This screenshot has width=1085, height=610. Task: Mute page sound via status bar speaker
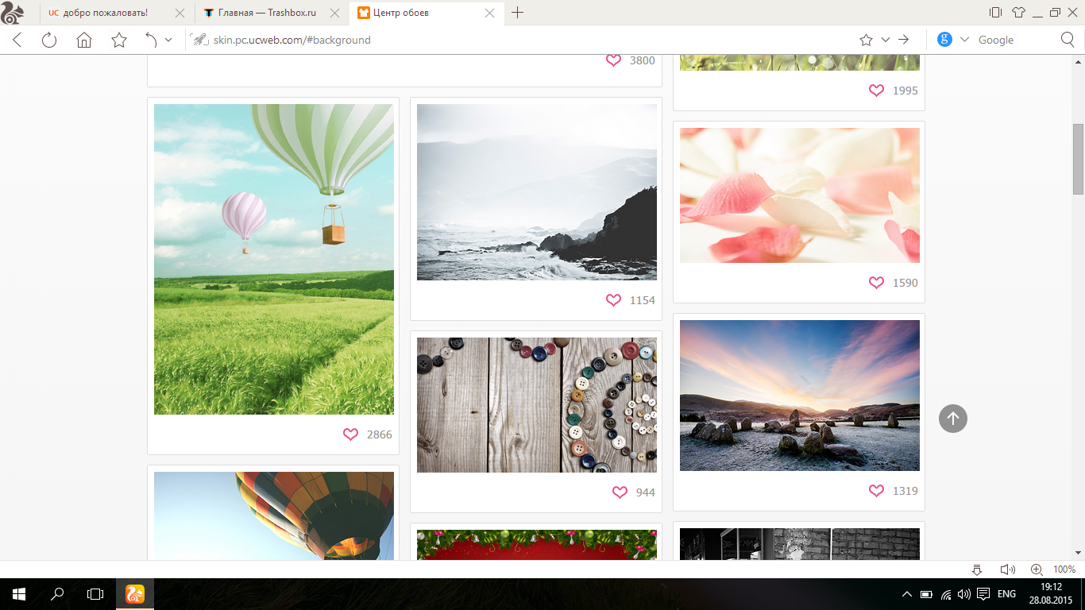pyautogui.click(x=1007, y=569)
